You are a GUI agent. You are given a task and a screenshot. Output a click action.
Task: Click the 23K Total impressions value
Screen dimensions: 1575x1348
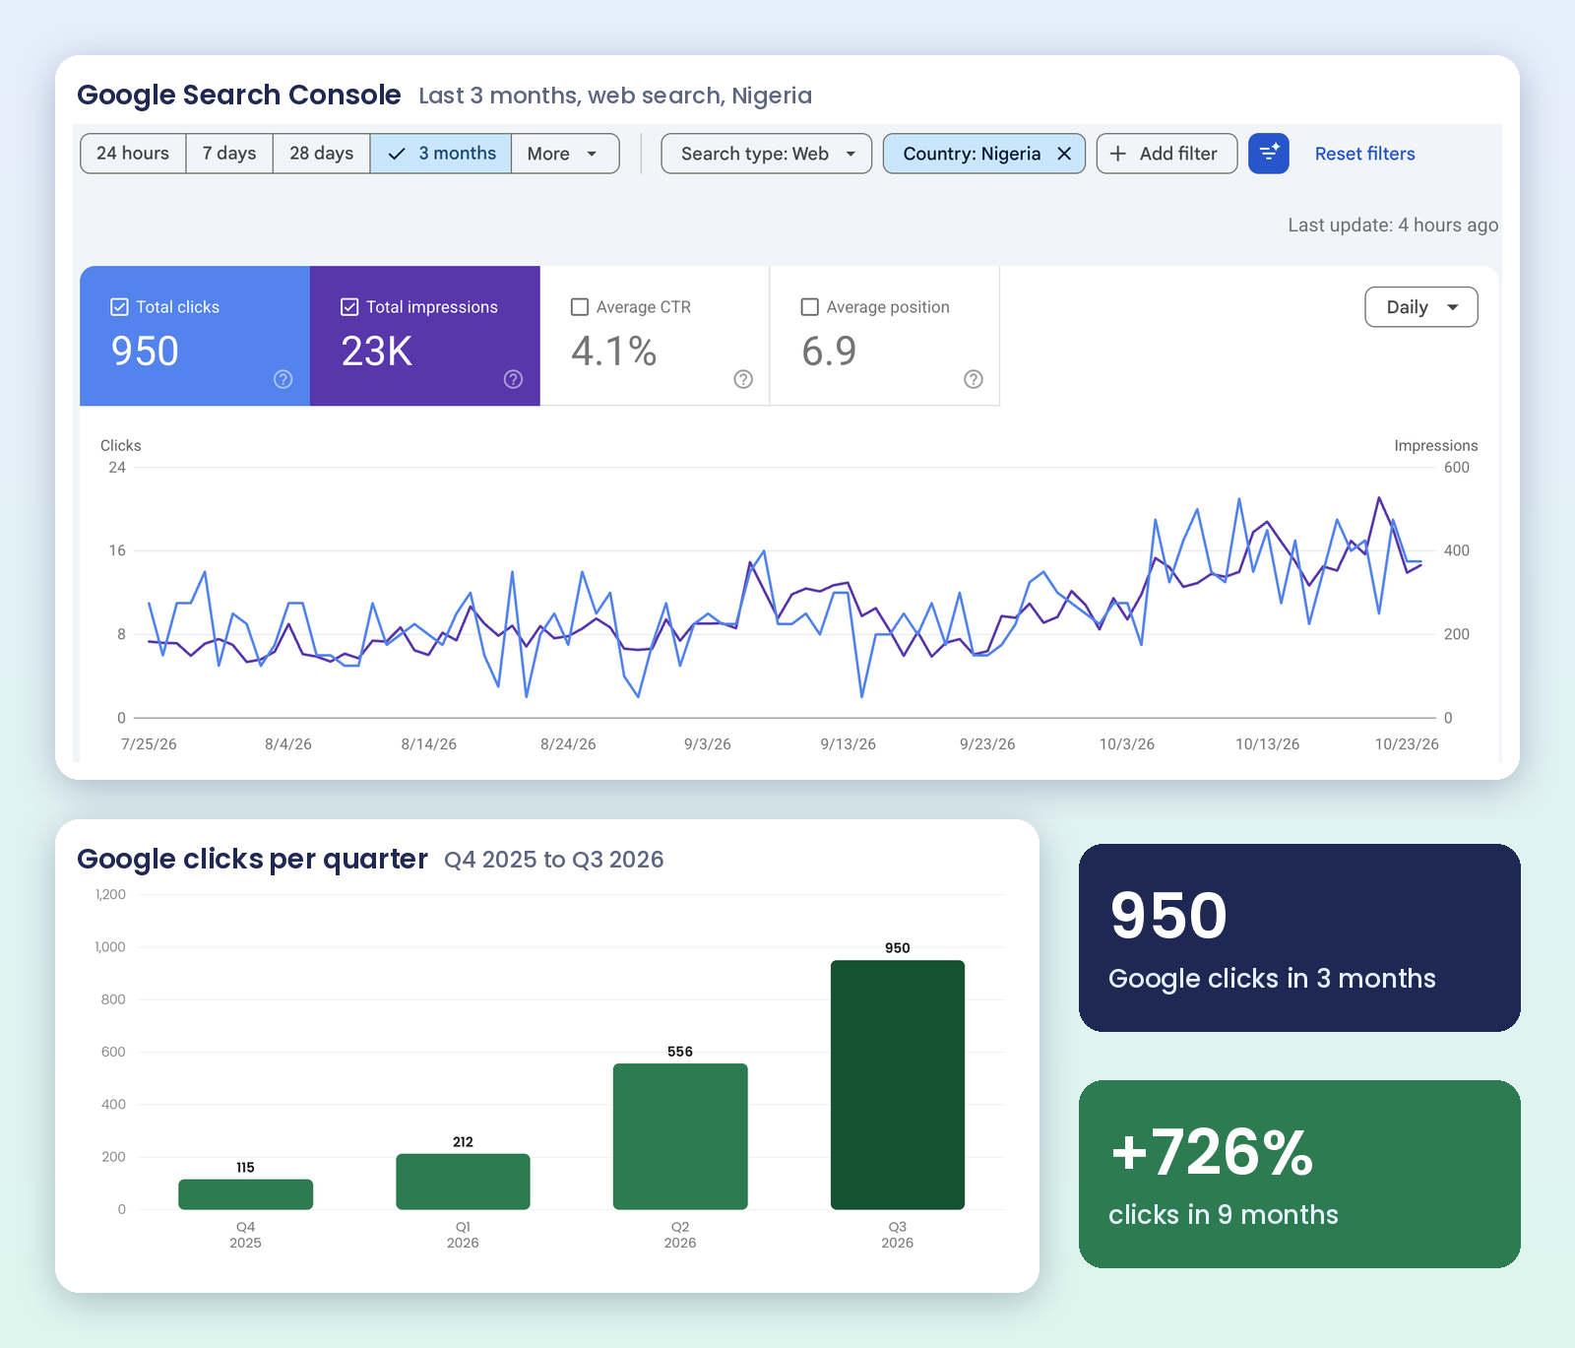coord(376,352)
